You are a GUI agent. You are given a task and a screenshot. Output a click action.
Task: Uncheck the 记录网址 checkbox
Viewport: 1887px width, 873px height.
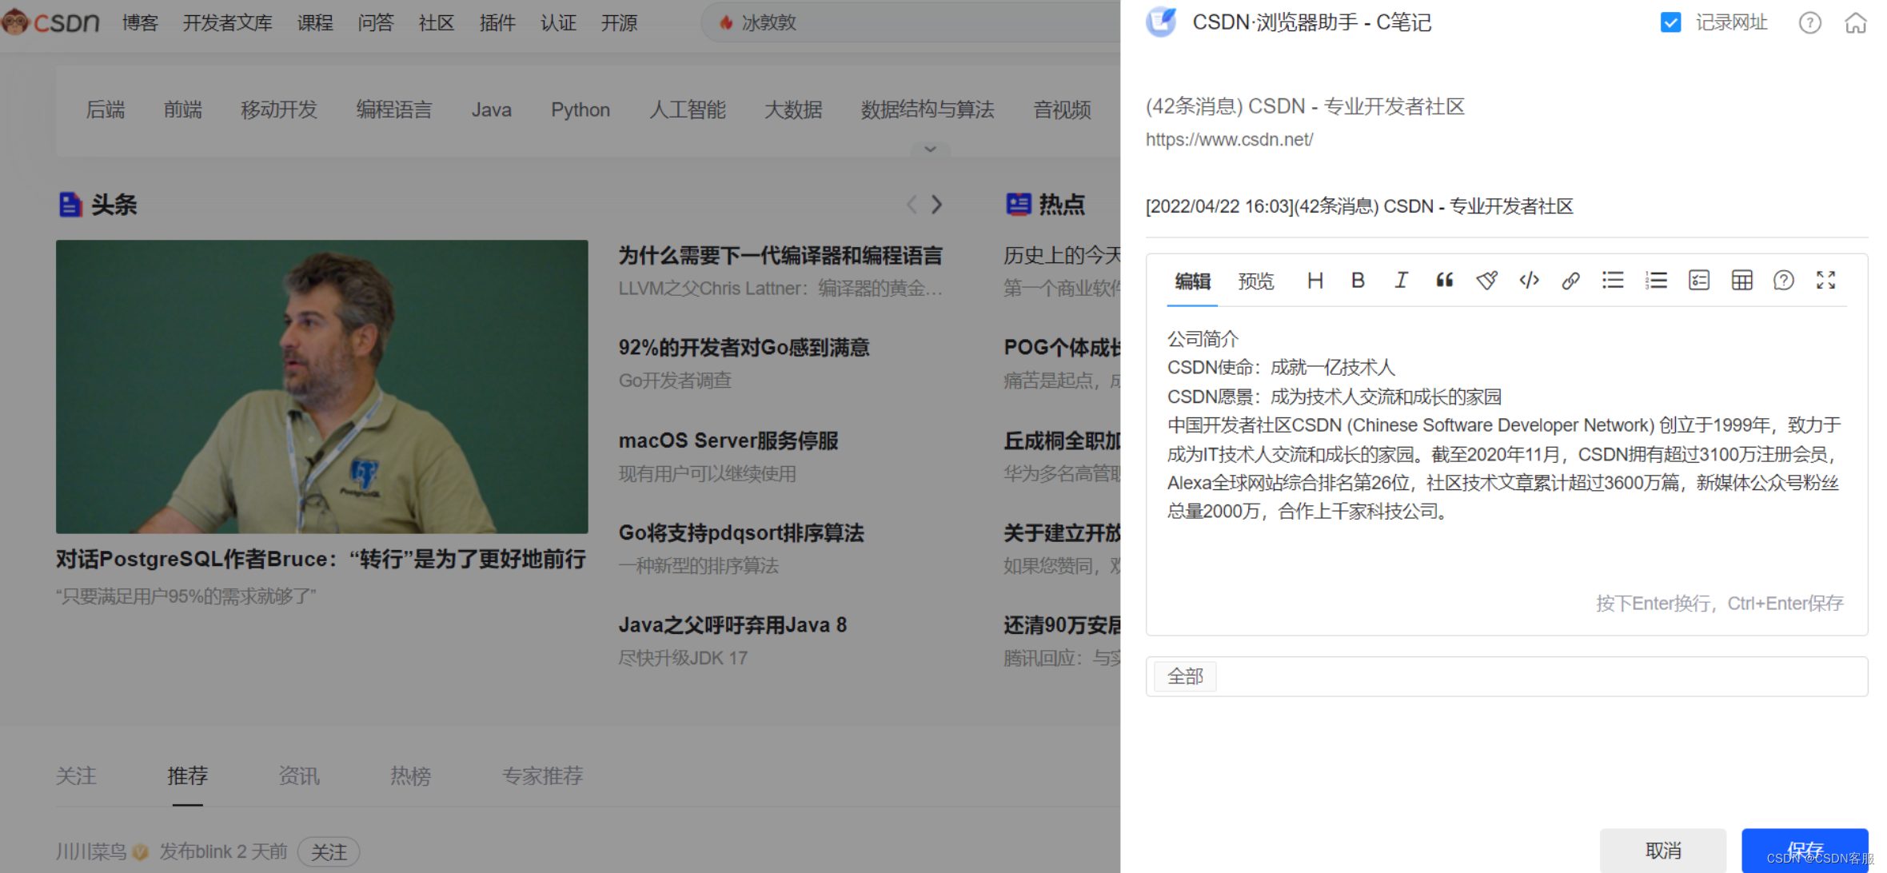pyautogui.click(x=1670, y=22)
